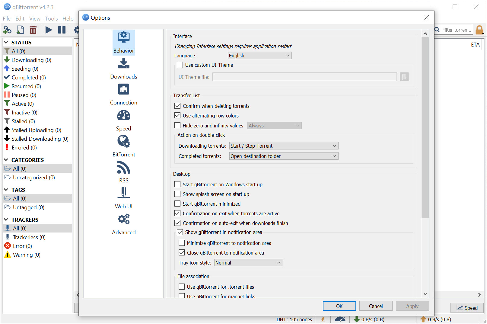
Task: Click the options vertical scrollbar thumb
Action: point(425,127)
